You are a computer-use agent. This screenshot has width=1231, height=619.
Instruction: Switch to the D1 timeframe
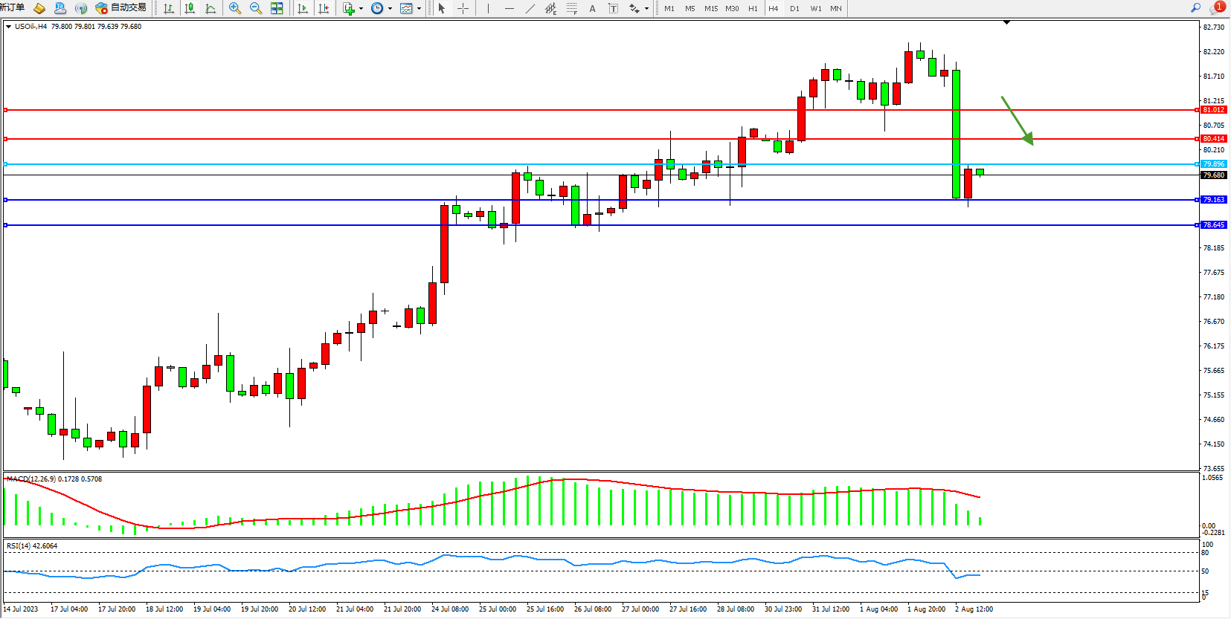(x=794, y=8)
